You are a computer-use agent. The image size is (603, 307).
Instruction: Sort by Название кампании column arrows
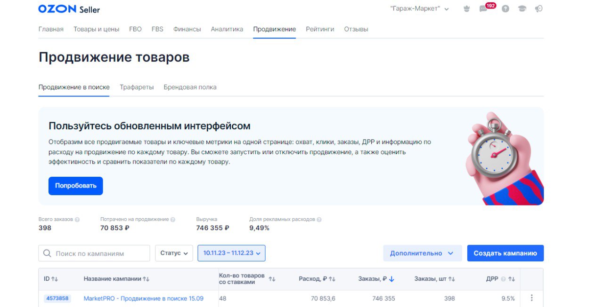pyautogui.click(x=146, y=279)
